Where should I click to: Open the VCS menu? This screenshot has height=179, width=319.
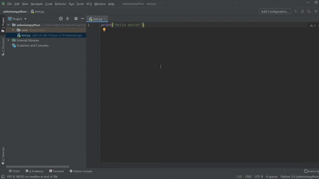point(89,4)
